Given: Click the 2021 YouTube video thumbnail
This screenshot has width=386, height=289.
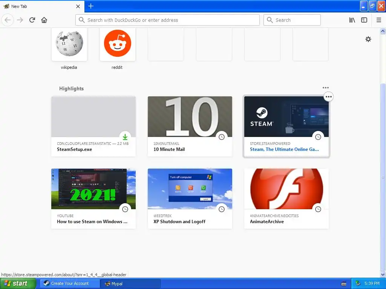Looking at the screenshot, I should tap(93, 189).
